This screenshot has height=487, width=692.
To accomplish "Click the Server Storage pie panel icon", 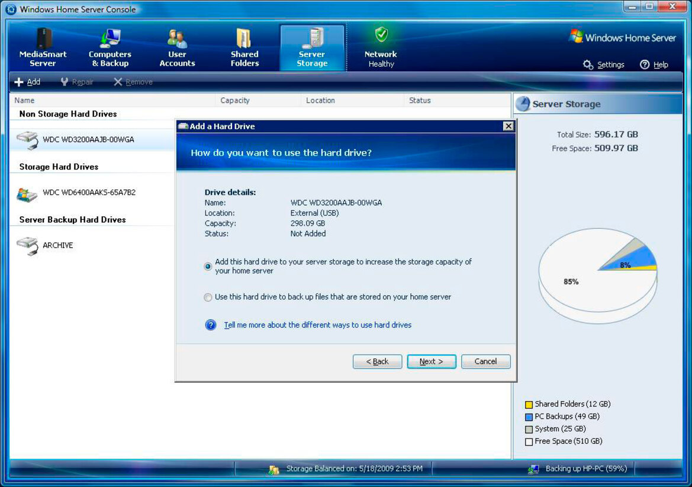I will 523,104.
